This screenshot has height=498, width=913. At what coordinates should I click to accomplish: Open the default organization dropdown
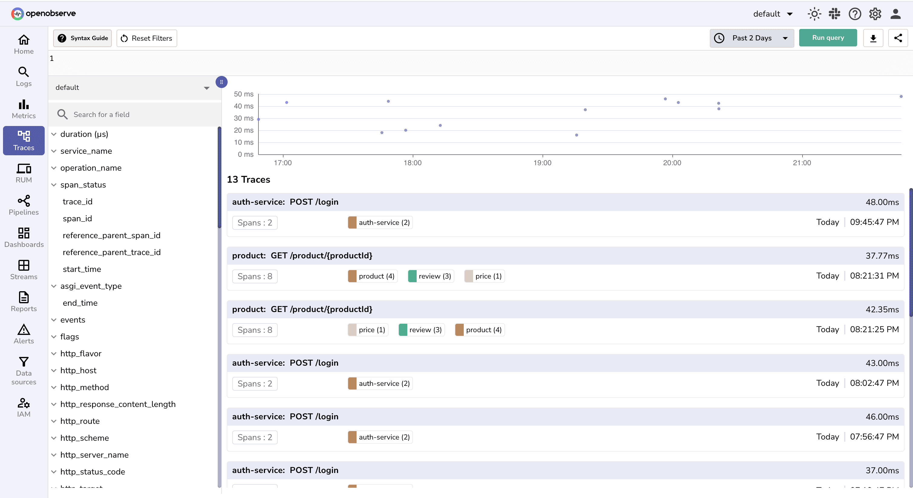pyautogui.click(x=773, y=14)
